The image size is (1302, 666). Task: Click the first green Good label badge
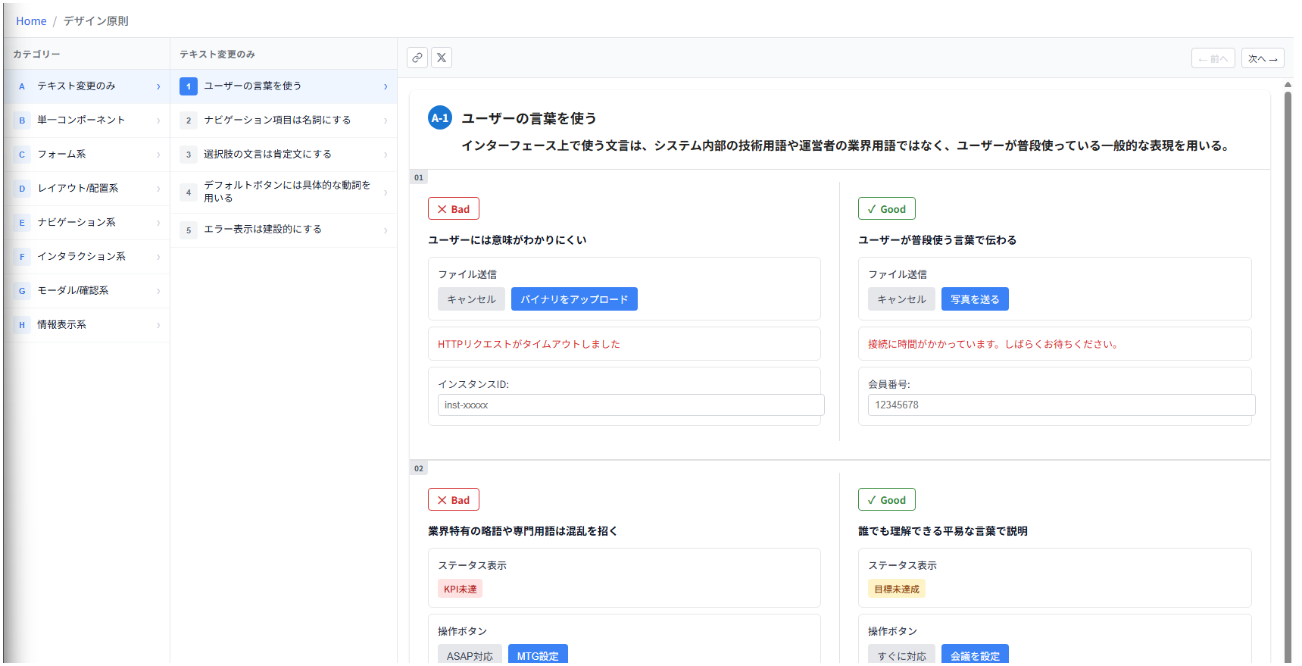(x=886, y=209)
